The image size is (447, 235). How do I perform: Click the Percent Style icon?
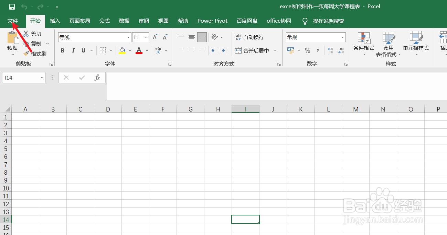click(307, 50)
